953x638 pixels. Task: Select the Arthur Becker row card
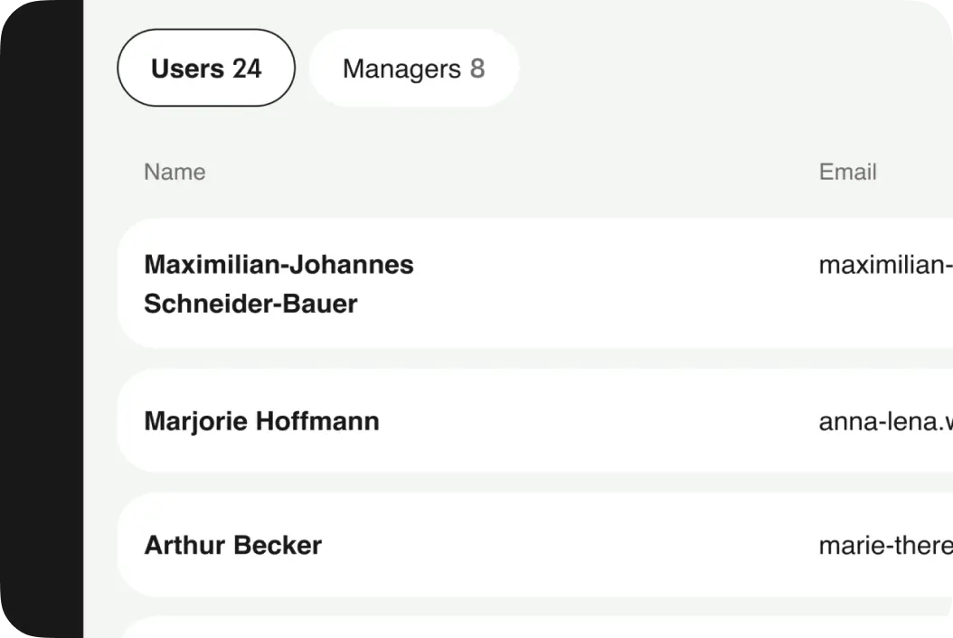(x=535, y=544)
